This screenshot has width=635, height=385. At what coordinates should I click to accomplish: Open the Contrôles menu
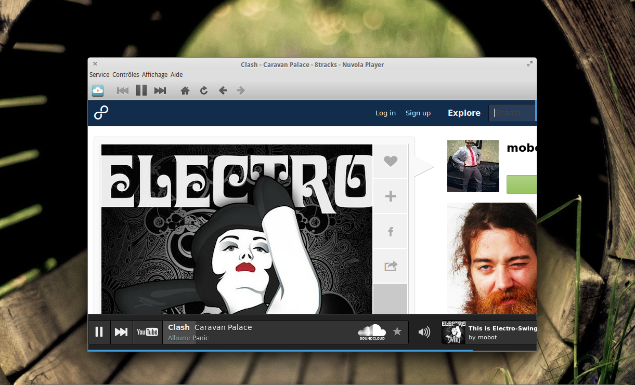pos(126,75)
